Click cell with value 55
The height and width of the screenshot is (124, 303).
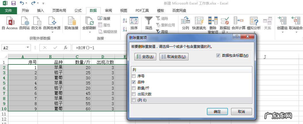click(x=77, y=103)
